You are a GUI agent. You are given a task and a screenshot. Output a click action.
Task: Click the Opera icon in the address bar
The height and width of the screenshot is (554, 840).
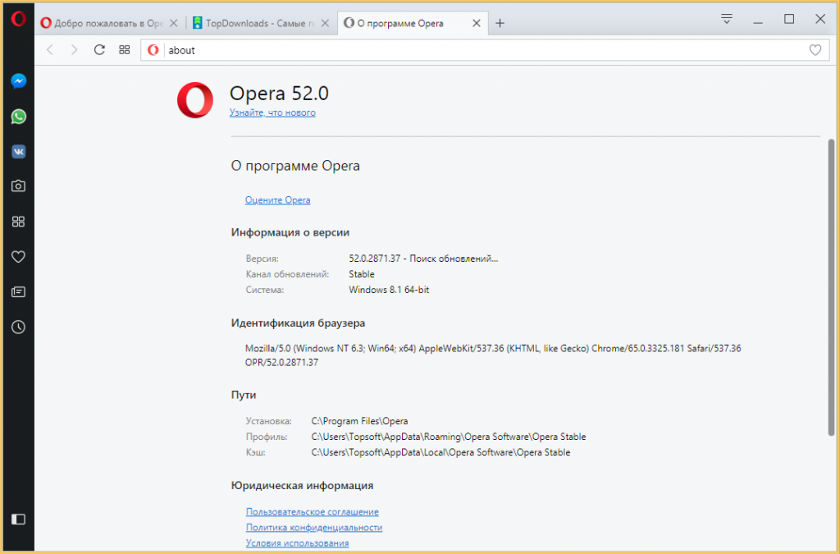click(153, 50)
